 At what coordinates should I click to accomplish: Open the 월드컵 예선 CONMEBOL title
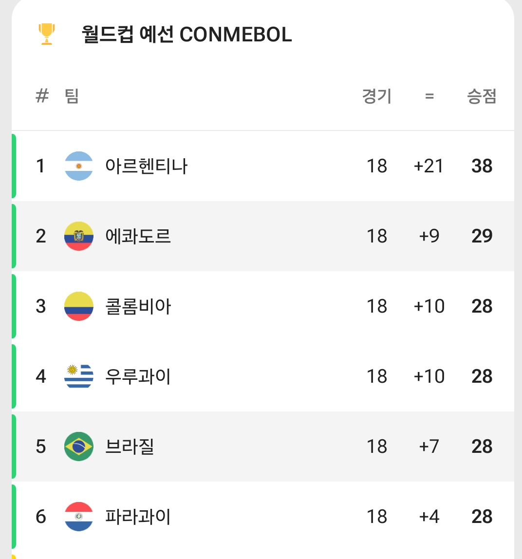tap(187, 35)
